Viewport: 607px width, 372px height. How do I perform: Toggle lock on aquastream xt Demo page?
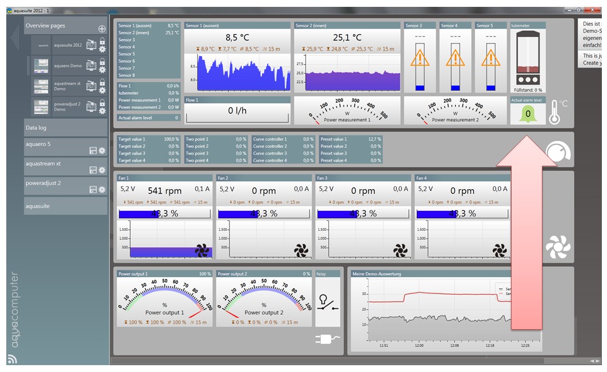[102, 82]
